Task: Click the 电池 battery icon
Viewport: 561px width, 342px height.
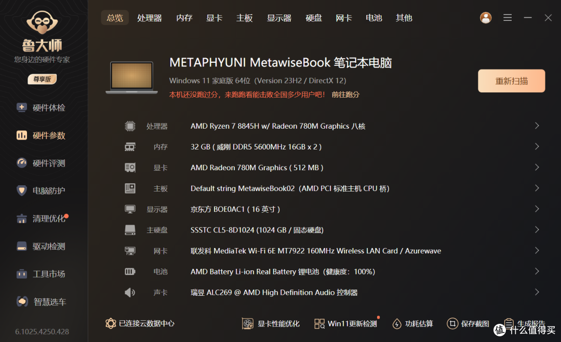Action: [x=130, y=271]
